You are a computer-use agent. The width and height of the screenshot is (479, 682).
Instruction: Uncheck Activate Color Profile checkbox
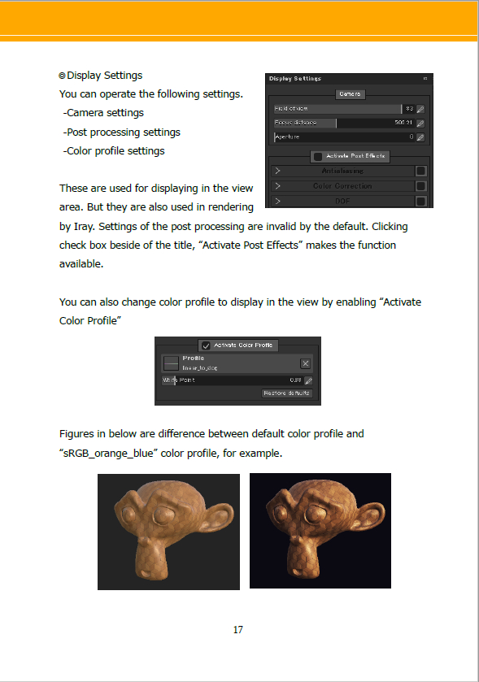[207, 345]
